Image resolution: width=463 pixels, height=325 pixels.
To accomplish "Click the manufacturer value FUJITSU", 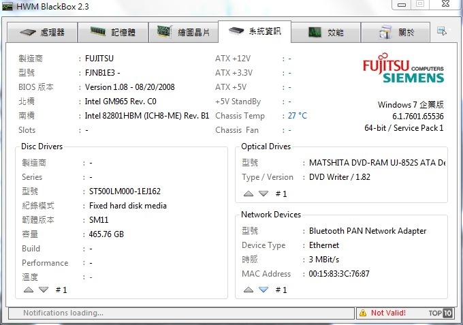I will (99, 59).
